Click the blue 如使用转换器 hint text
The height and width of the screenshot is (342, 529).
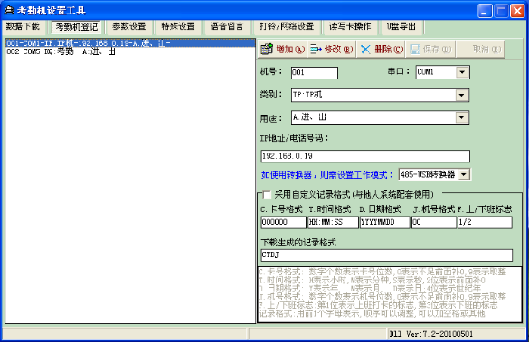[327, 175]
